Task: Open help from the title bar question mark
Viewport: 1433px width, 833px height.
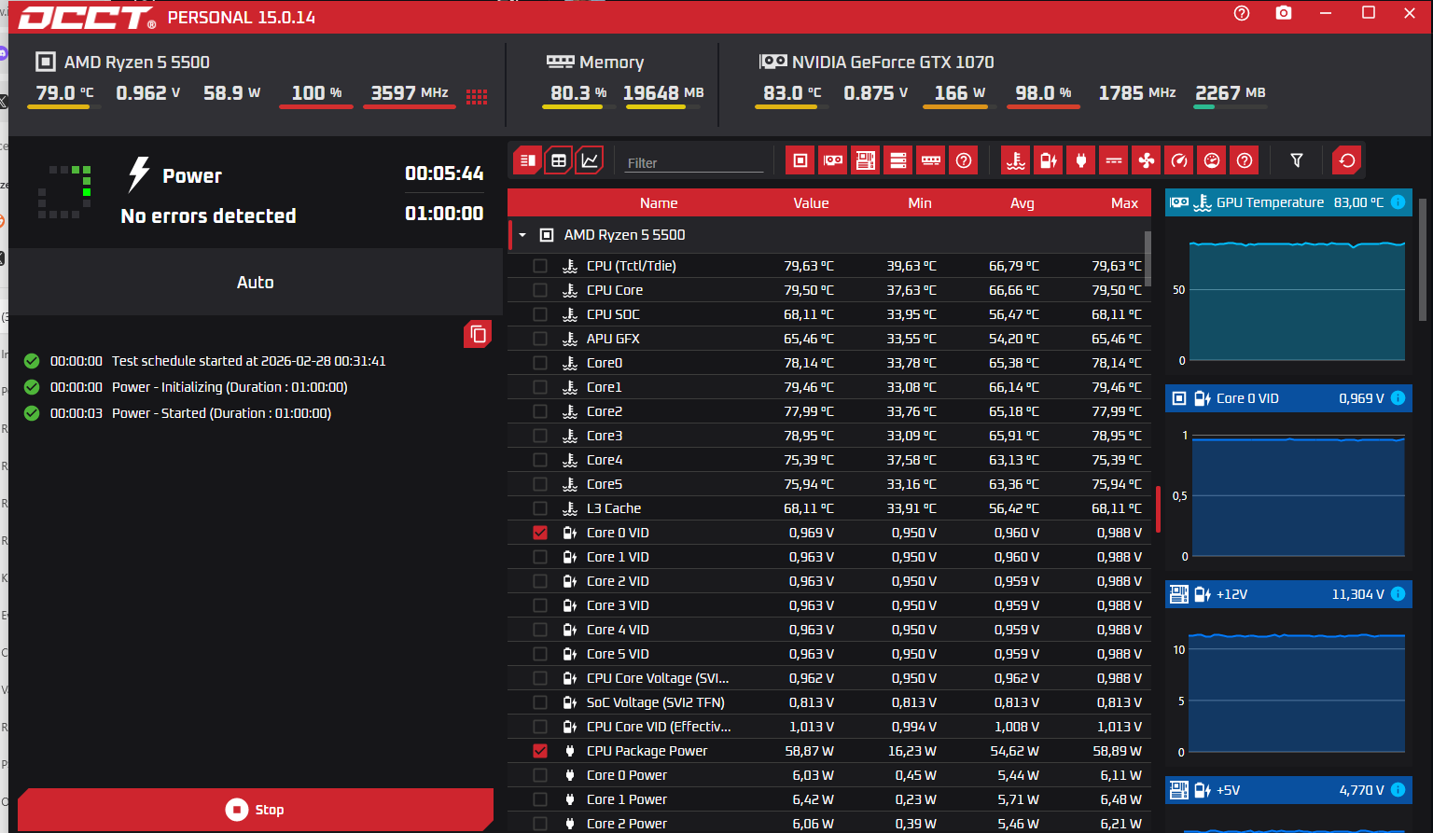Action: 1242,13
